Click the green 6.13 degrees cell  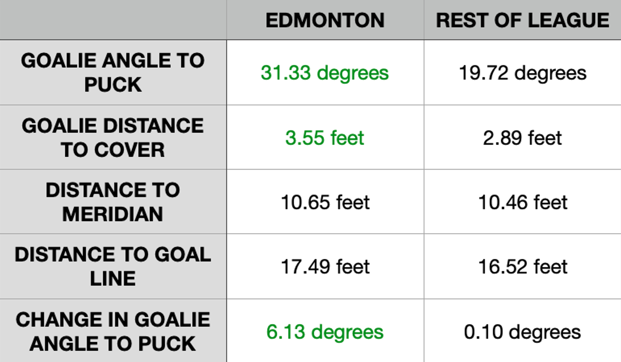tap(325, 332)
